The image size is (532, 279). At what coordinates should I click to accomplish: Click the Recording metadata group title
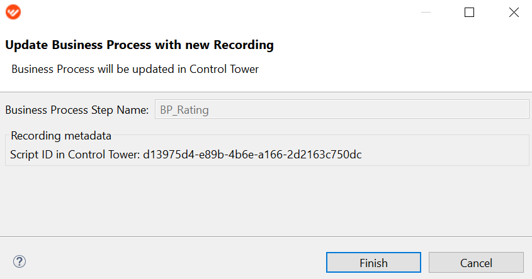point(61,136)
